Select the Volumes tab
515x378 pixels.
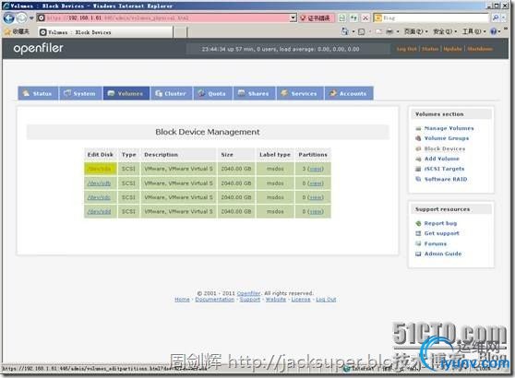click(x=126, y=93)
